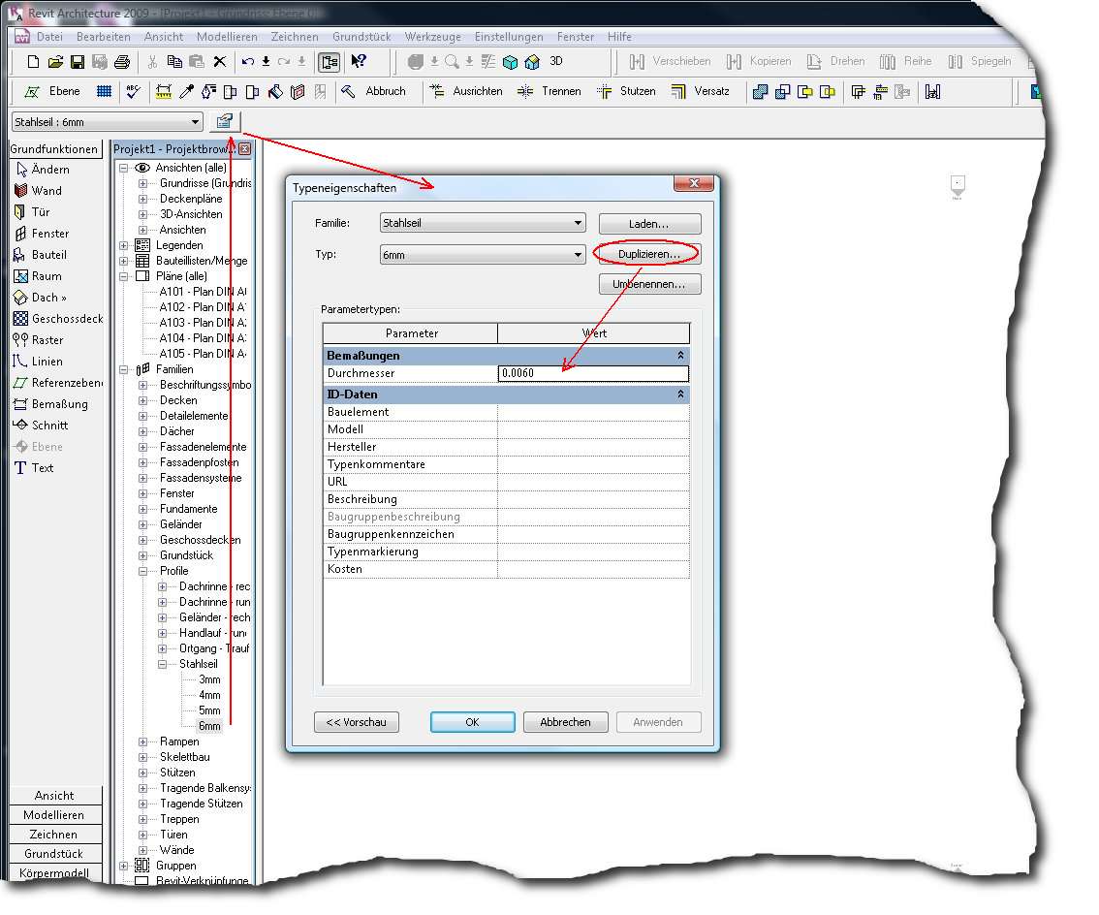Undo the last action via the toolbar arrow
This screenshot has height=915, width=1099.
tap(247, 62)
